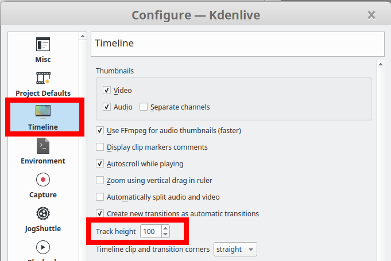
Task: Click the sidebar scroll-up arrow
Action: click(83, 36)
